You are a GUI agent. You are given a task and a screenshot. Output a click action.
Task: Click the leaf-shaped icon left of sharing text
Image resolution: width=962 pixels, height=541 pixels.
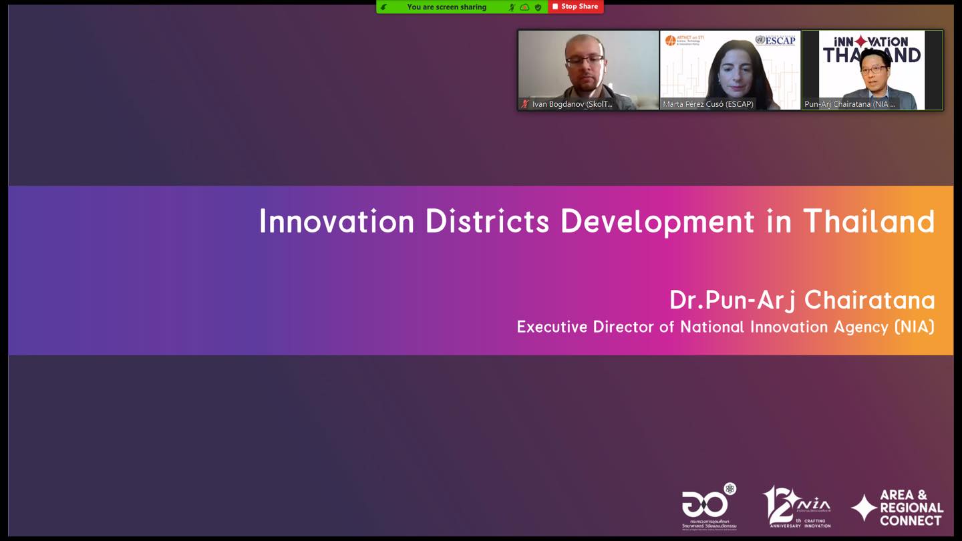pos(383,7)
